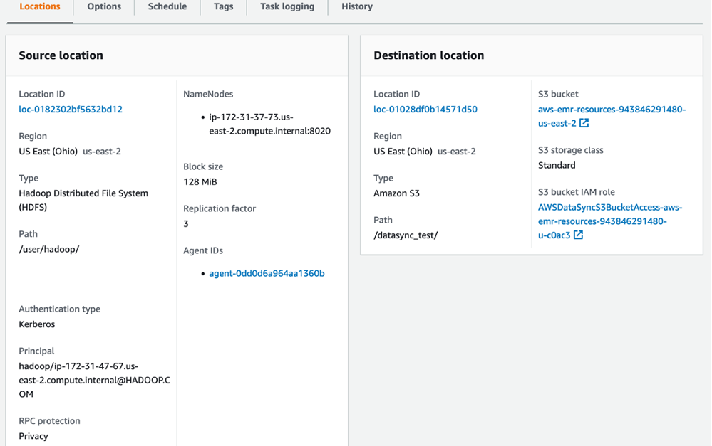Screen dimensions: 712x446
Task: Click the Standard S3 storage class value
Action: (555, 165)
